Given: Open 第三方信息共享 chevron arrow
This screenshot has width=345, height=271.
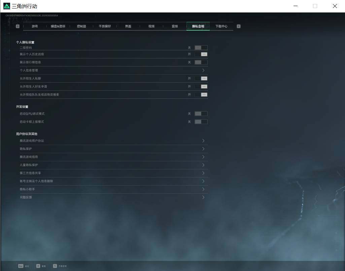Looking at the screenshot, I should (203, 173).
